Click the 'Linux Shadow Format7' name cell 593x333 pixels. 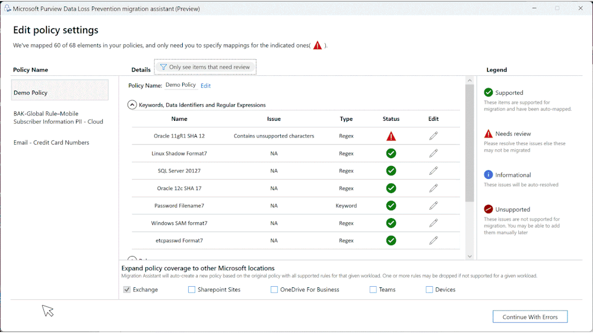point(179,153)
